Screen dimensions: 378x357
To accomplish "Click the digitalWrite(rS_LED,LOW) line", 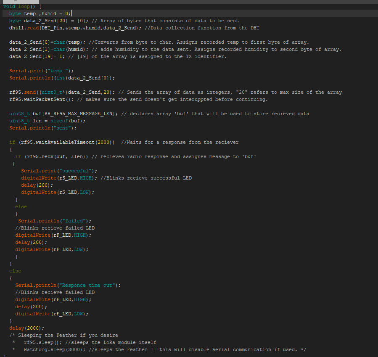I will click(58, 192).
